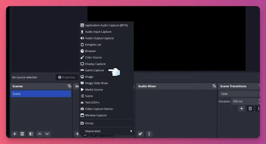Add source with Sources plus button

[x=77, y=134]
